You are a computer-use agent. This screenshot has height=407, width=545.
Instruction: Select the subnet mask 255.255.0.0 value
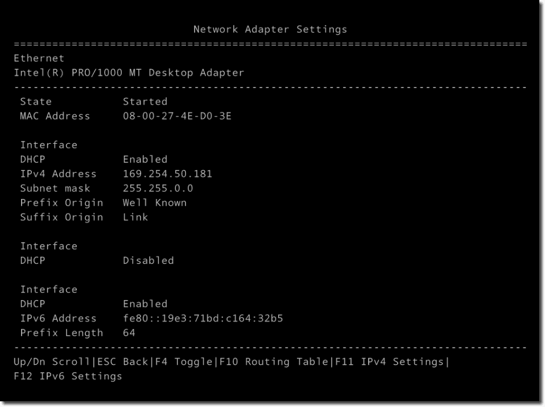tap(158, 188)
